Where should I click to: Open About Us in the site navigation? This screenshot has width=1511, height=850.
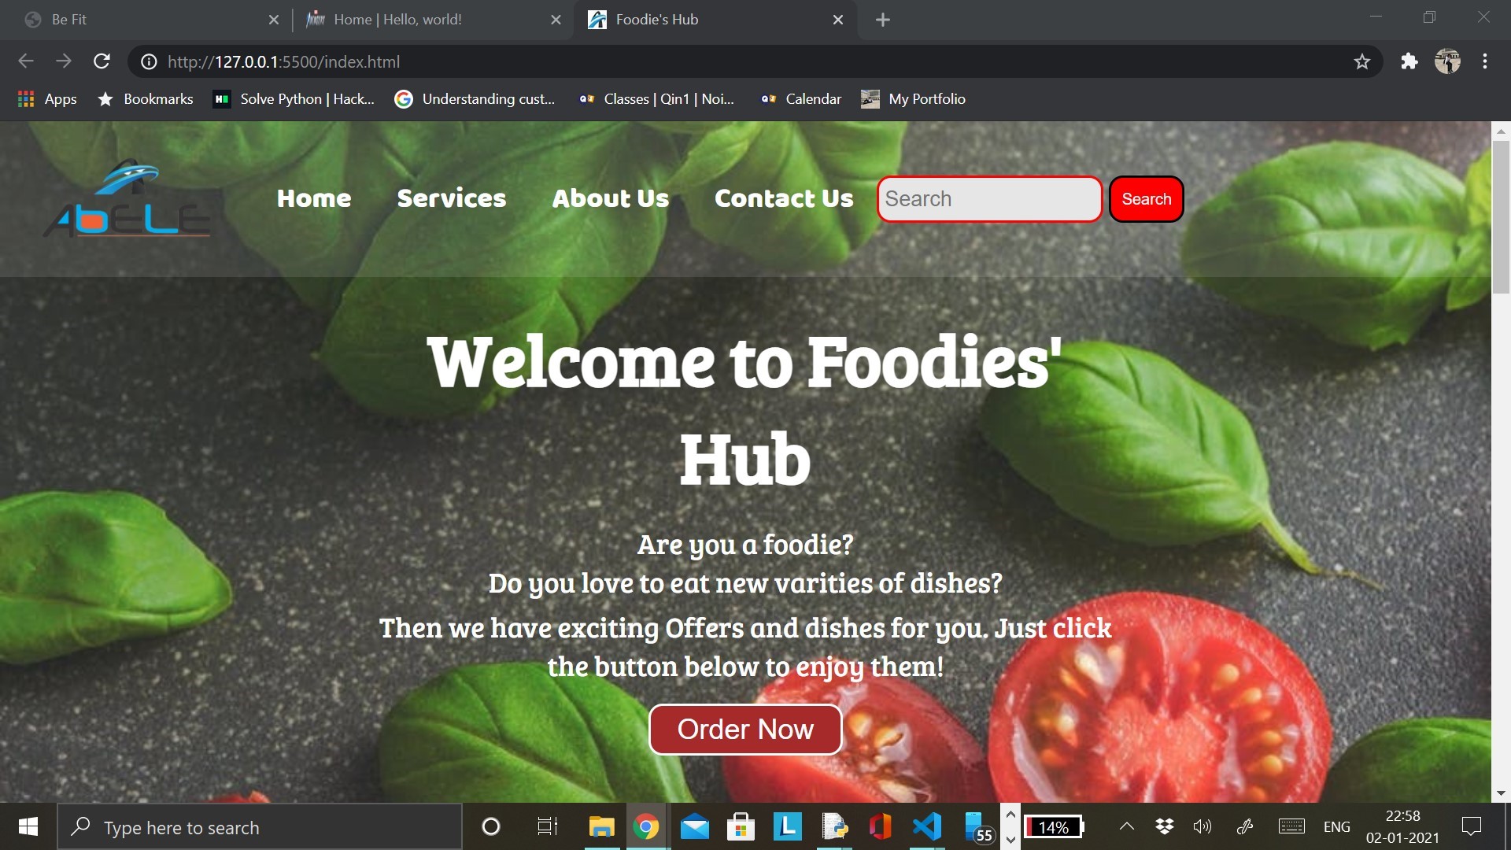point(611,198)
